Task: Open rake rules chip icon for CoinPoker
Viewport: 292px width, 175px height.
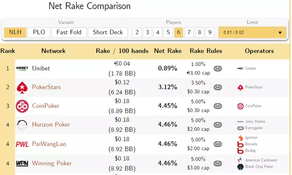Action: click(218, 106)
